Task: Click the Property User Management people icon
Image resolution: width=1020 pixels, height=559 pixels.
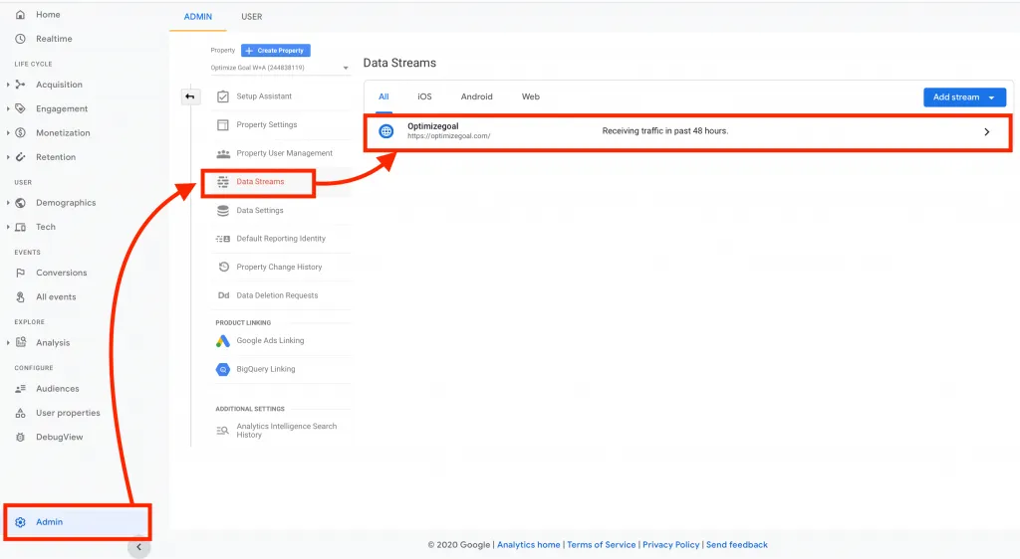Action: [223, 153]
